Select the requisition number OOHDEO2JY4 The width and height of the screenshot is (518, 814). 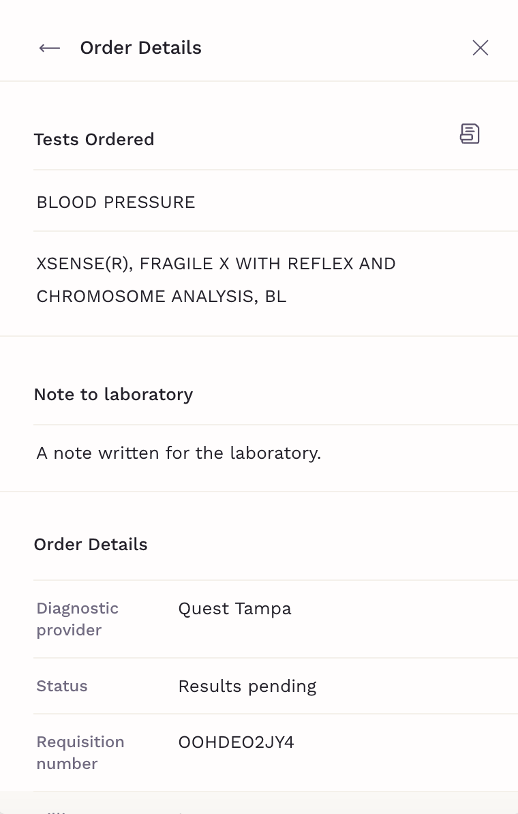click(236, 742)
